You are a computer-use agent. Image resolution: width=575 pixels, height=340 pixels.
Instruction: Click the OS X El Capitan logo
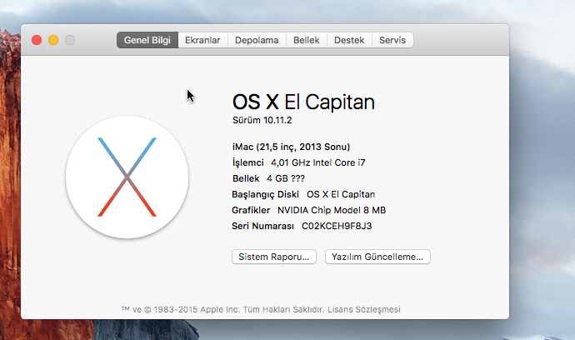(127, 177)
